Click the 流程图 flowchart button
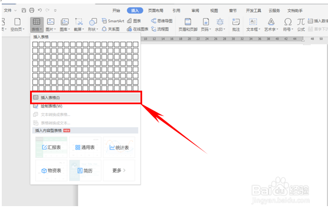 [x=160, y=29]
